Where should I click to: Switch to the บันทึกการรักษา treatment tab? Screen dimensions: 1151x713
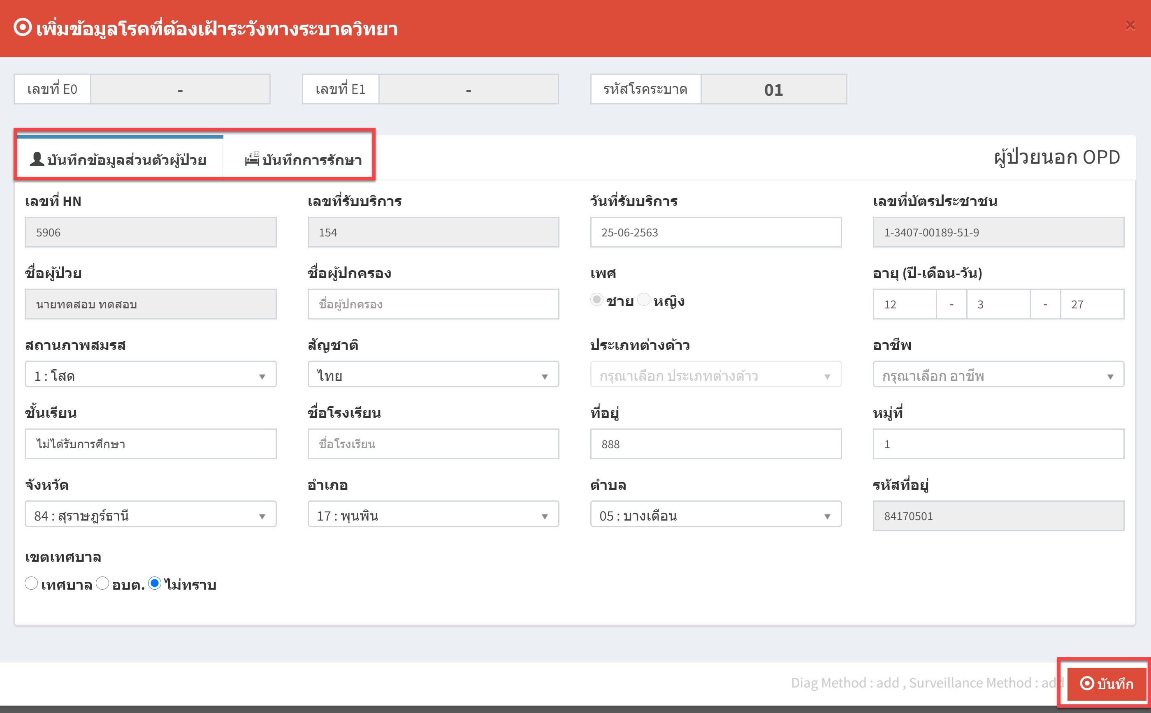pyautogui.click(x=303, y=159)
